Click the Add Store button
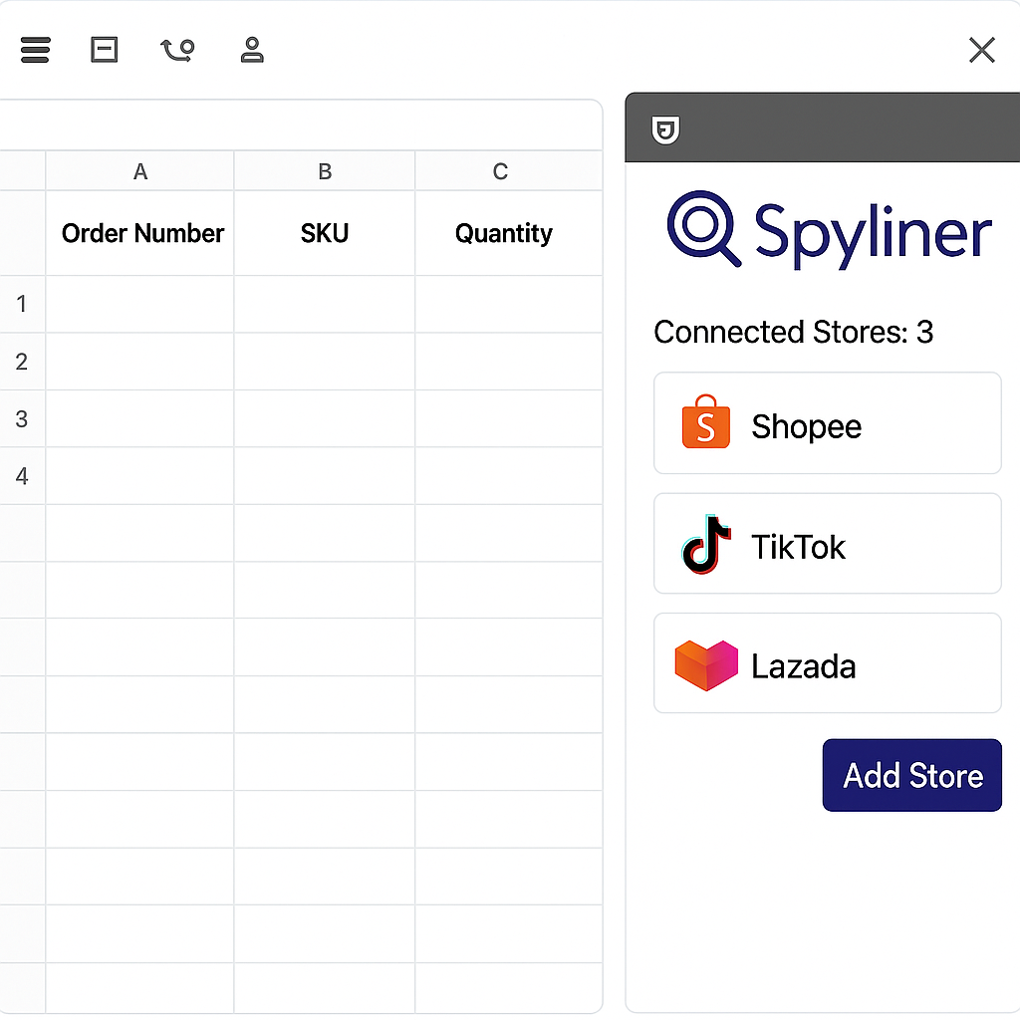The height and width of the screenshot is (1020, 1020). click(911, 775)
